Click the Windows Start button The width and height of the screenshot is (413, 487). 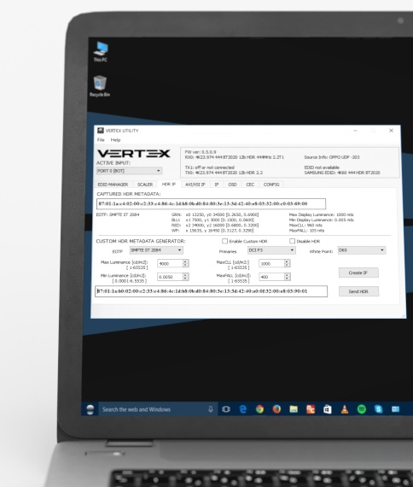pos(90,409)
